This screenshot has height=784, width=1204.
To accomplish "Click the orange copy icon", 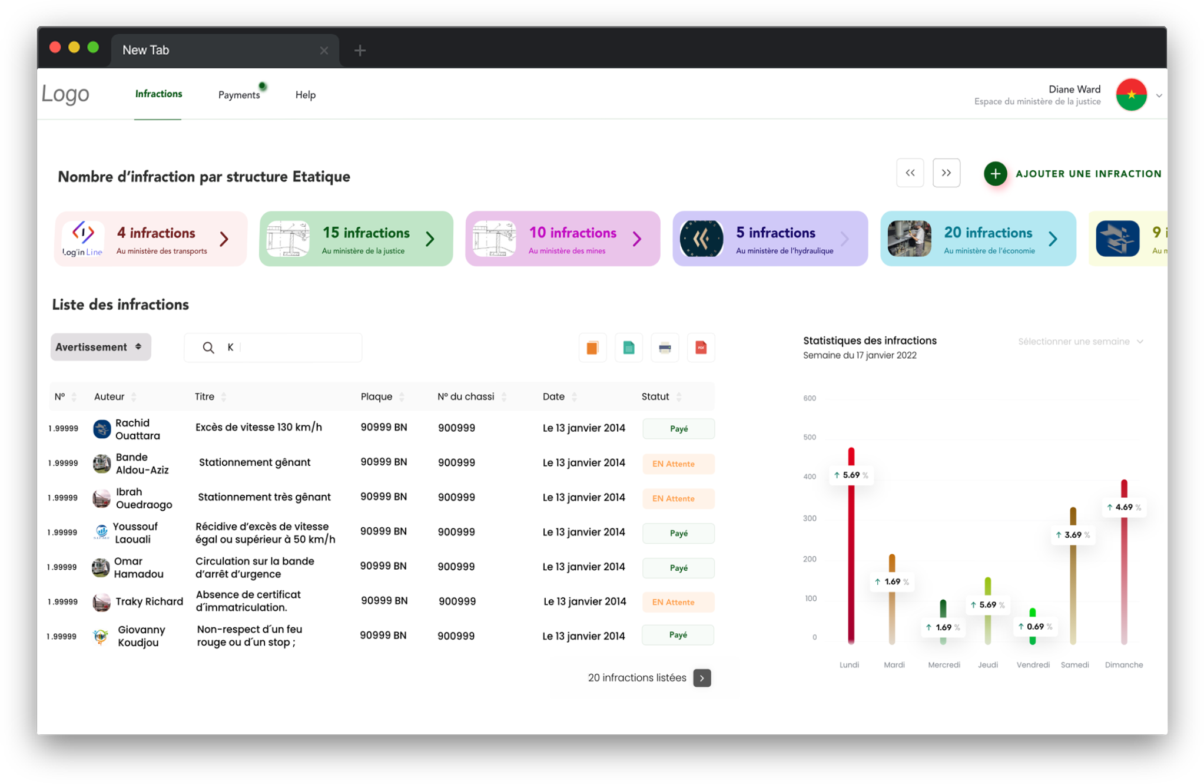I will (592, 348).
